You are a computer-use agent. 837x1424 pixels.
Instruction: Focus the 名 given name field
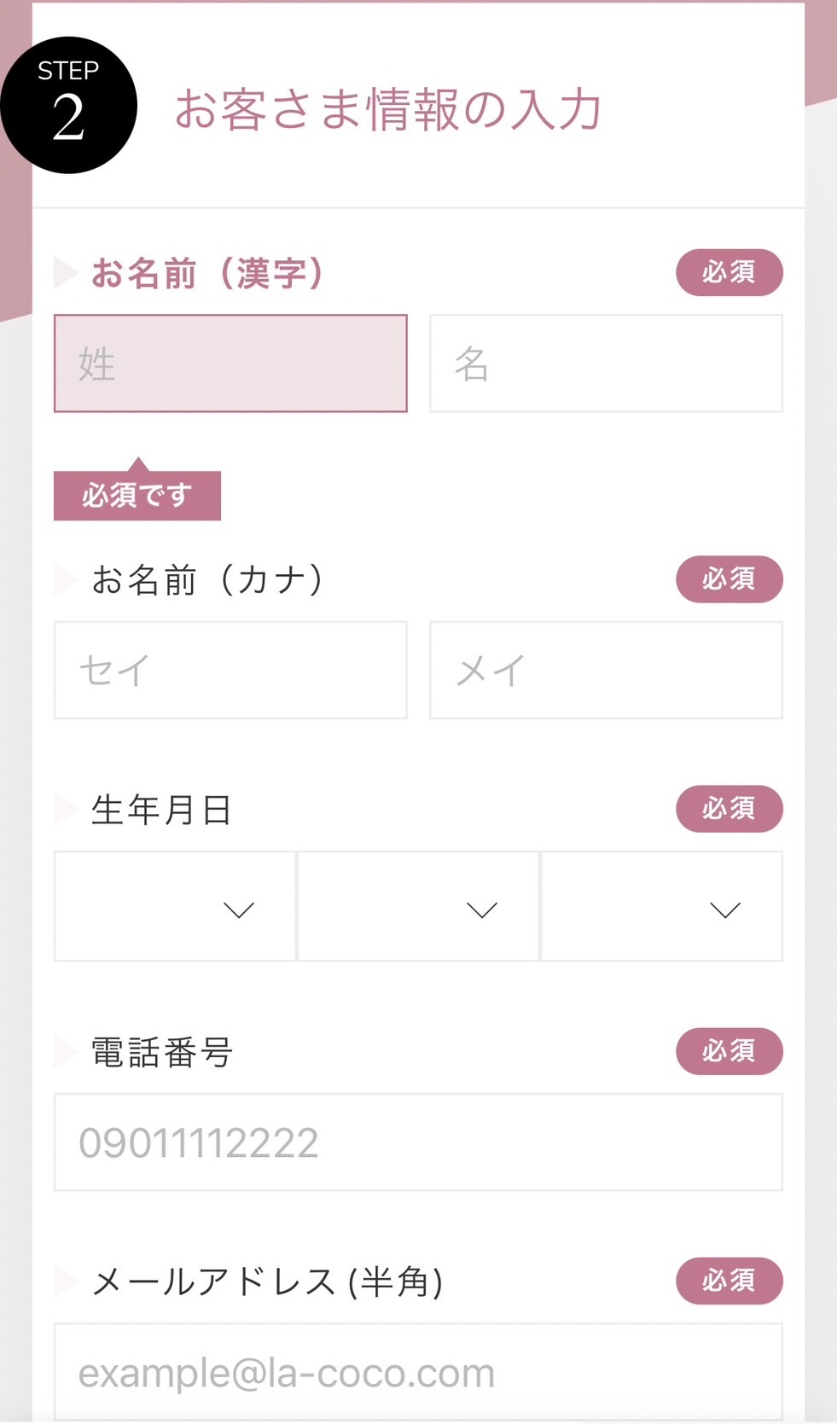(606, 363)
